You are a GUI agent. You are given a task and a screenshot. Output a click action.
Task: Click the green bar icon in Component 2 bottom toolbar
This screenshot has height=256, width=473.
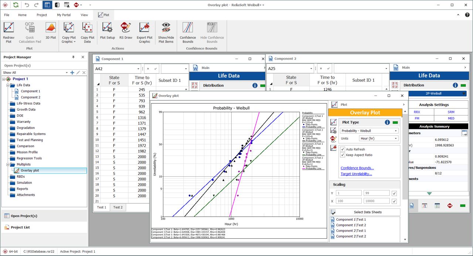pos(463,205)
